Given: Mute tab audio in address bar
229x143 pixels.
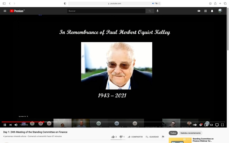Looking at the screenshot, I should (x=153, y=3).
